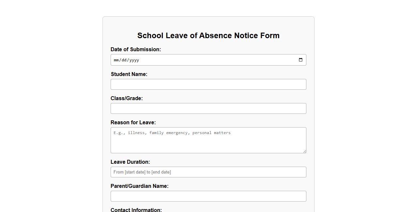
Task: Click the mm segment of the submission date
Action: coord(117,60)
